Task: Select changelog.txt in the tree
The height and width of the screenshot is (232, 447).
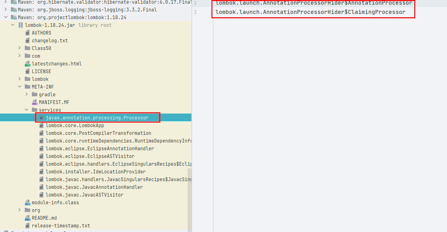Action: (x=50, y=40)
